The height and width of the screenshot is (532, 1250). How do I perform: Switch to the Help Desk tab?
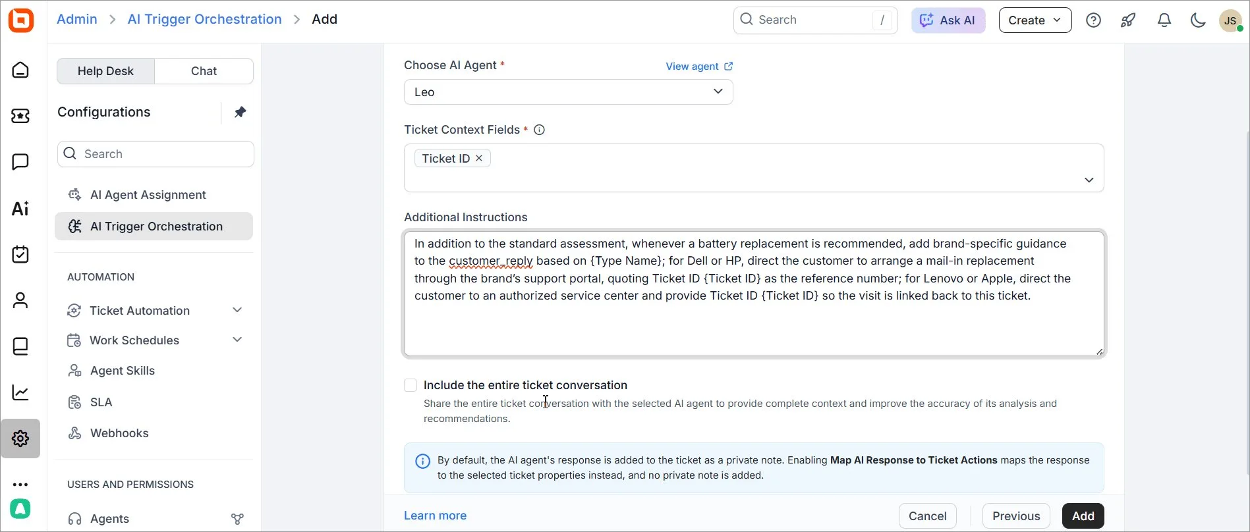click(105, 71)
